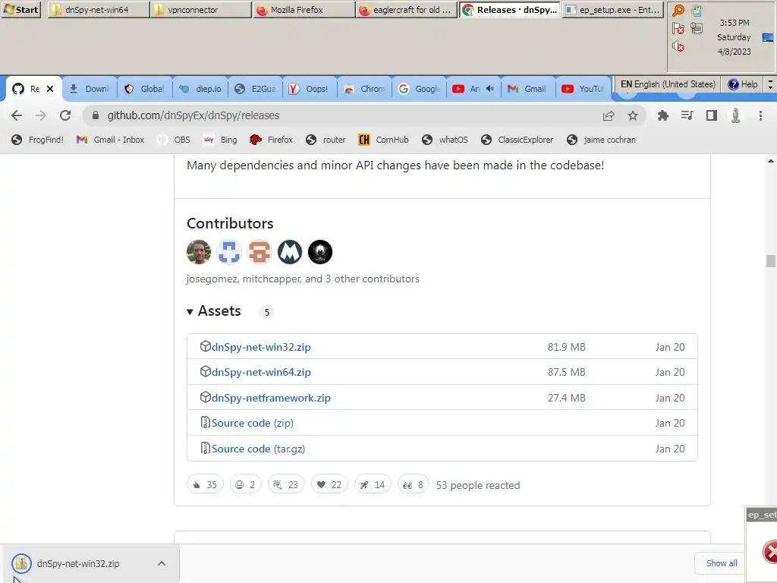Open the FrogFind! bookmark
777x583 pixels.
[38, 140]
